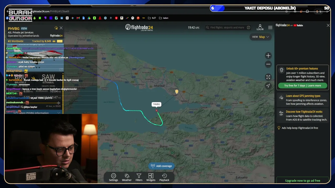Click the browser address bar URL

(x=50, y=11)
